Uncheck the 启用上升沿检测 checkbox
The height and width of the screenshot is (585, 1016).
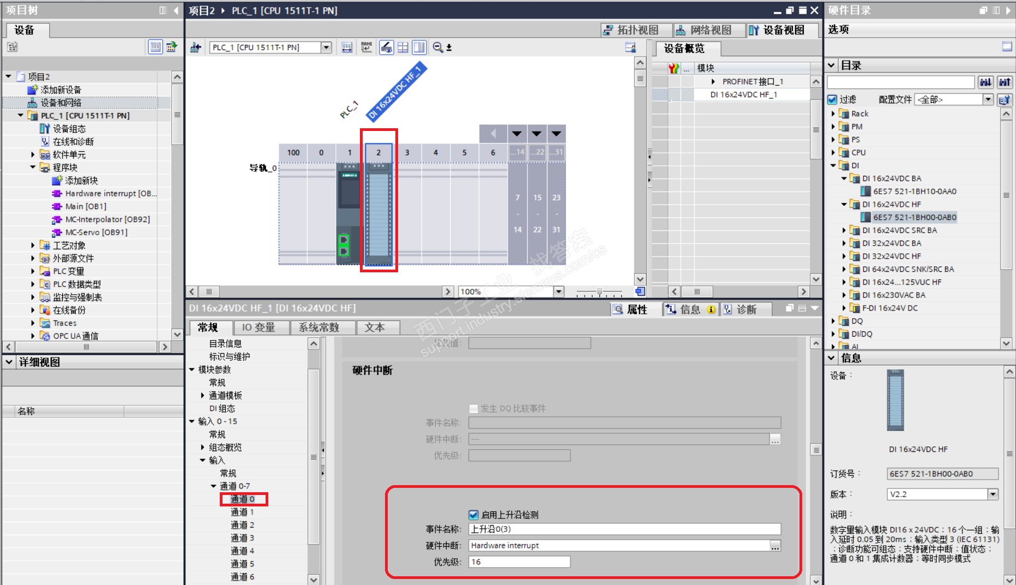point(473,515)
